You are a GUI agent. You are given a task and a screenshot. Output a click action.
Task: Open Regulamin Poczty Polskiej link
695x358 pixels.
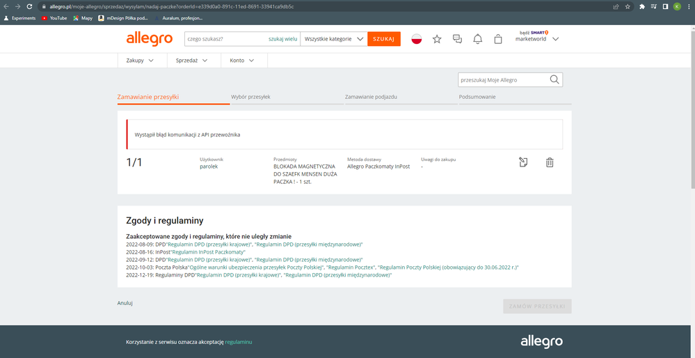pos(449,267)
